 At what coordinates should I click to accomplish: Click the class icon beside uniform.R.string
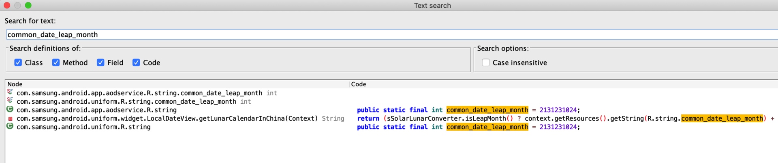coord(10,126)
